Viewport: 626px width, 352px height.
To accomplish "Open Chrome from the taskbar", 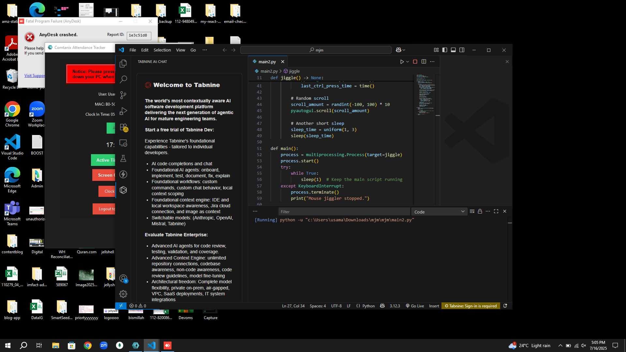I will click(88, 345).
